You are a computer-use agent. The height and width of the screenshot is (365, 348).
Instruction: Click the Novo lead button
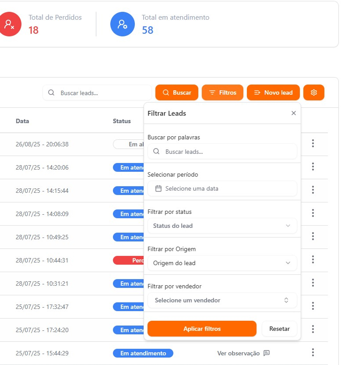pos(273,92)
